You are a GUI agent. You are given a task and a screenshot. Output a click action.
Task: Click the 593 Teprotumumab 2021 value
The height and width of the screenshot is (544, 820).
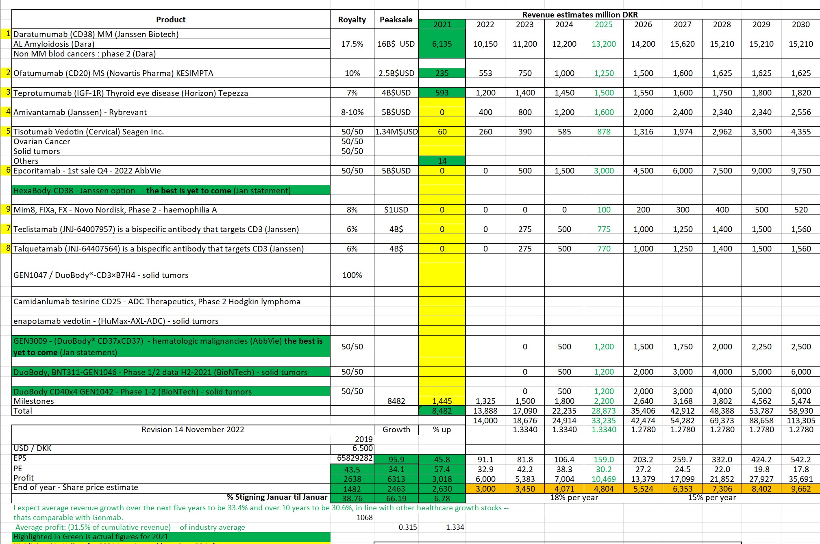(442, 93)
